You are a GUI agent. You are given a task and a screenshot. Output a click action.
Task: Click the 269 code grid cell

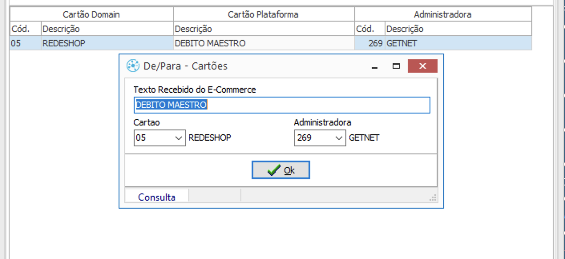pyautogui.click(x=370, y=43)
